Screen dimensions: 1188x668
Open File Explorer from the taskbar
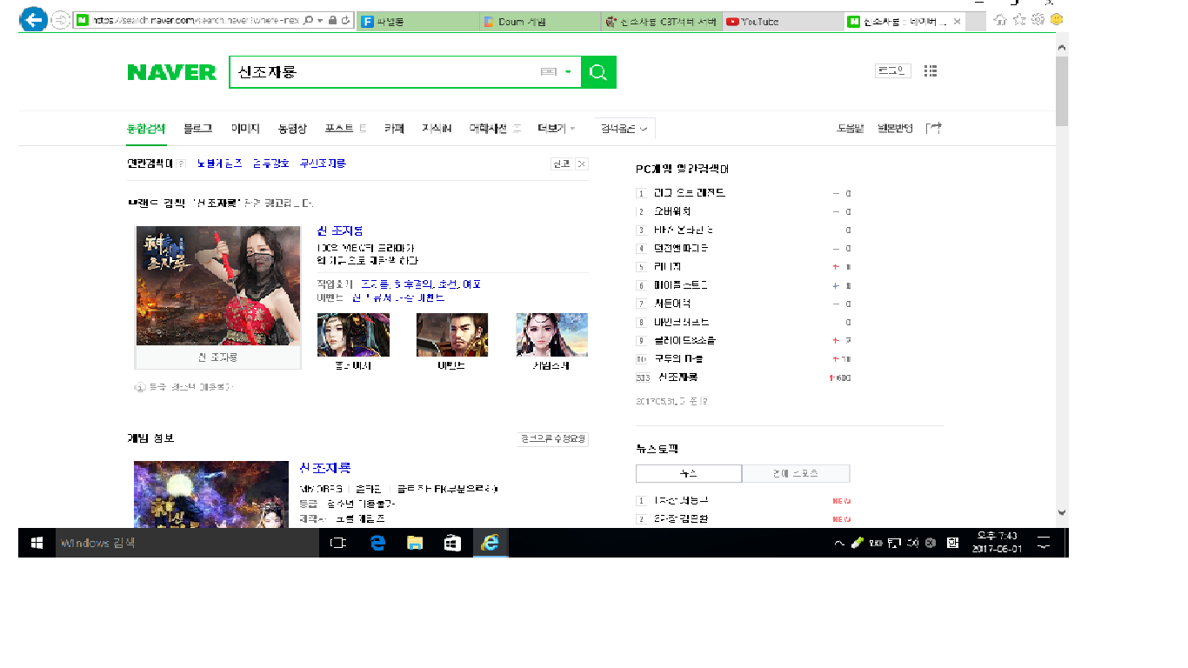(415, 543)
